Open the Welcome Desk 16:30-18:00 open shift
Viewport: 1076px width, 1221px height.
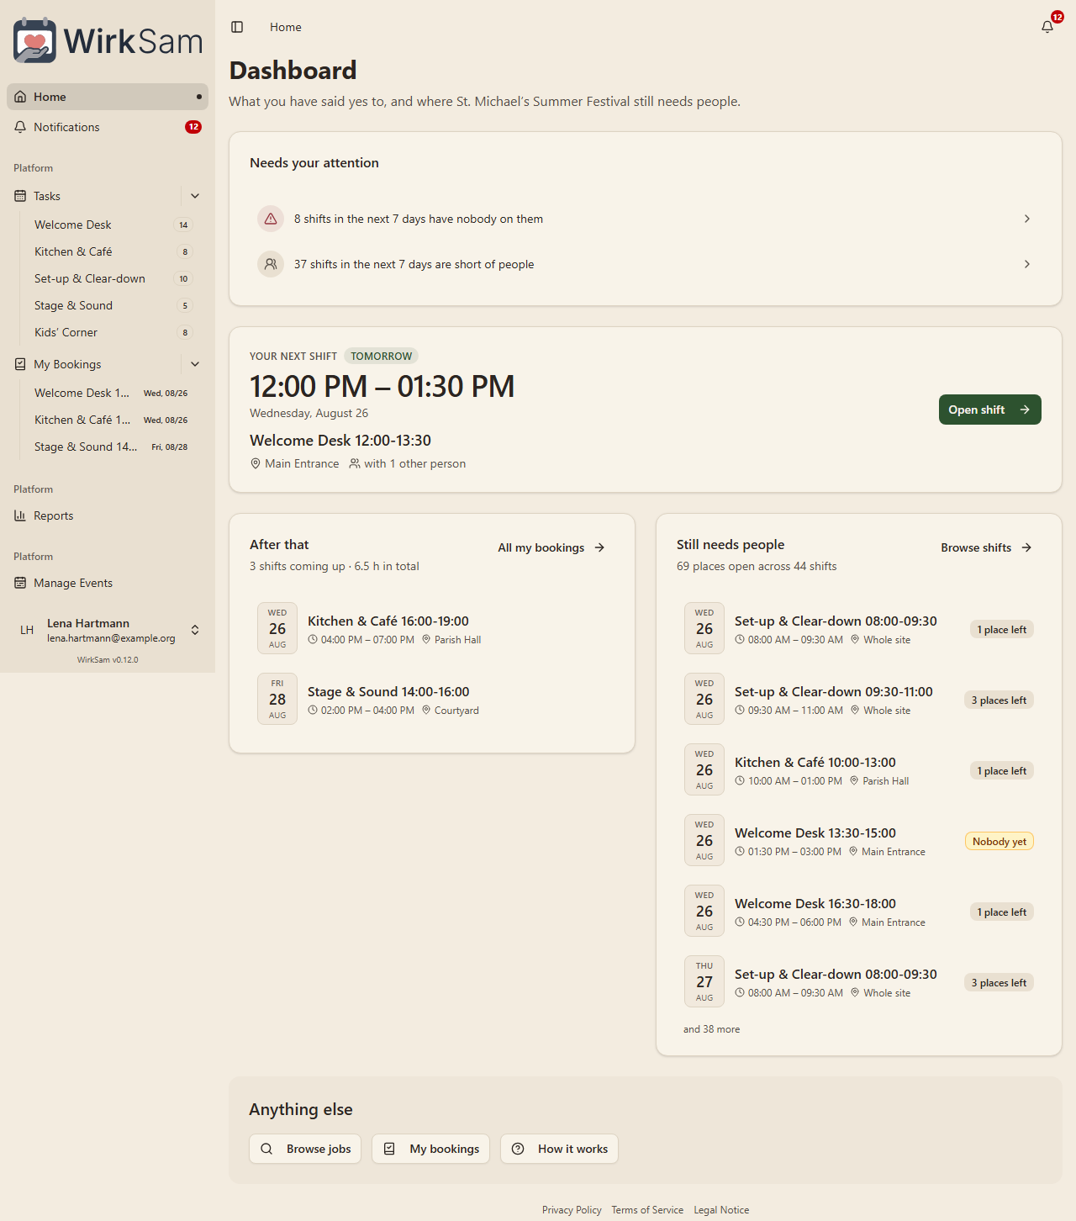click(x=859, y=912)
